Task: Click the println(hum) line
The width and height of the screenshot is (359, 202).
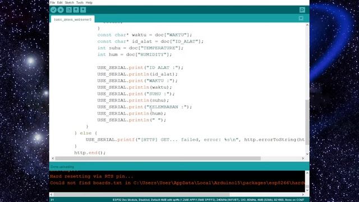Action: [x=132, y=113]
